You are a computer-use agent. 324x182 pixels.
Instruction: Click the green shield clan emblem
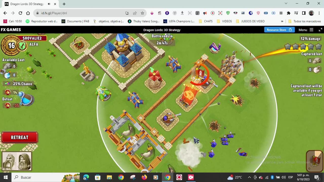22,46
